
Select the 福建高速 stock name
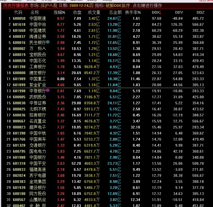click(38, 169)
